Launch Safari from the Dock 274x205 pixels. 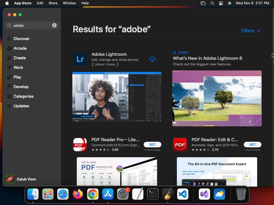point(63,194)
